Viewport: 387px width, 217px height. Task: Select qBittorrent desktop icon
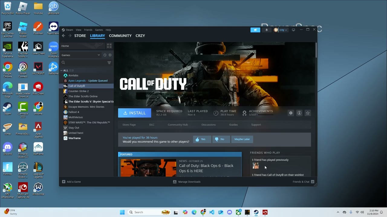point(53,8)
